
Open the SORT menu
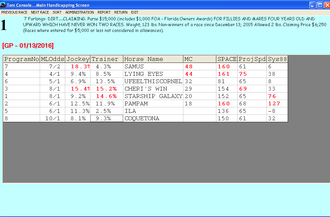(x=57, y=12)
